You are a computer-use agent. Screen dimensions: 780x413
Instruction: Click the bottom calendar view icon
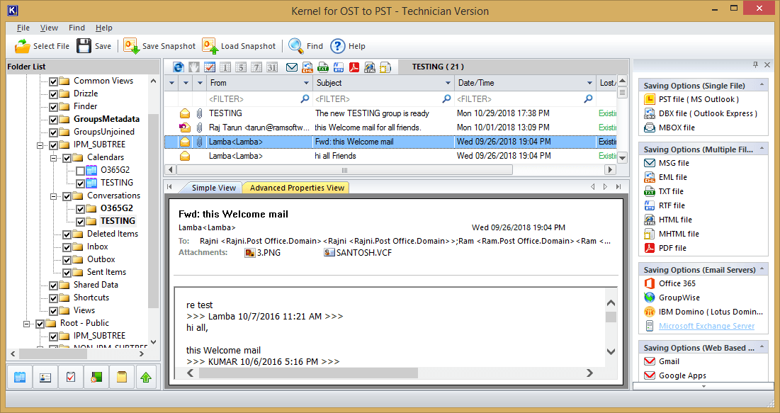click(20, 377)
